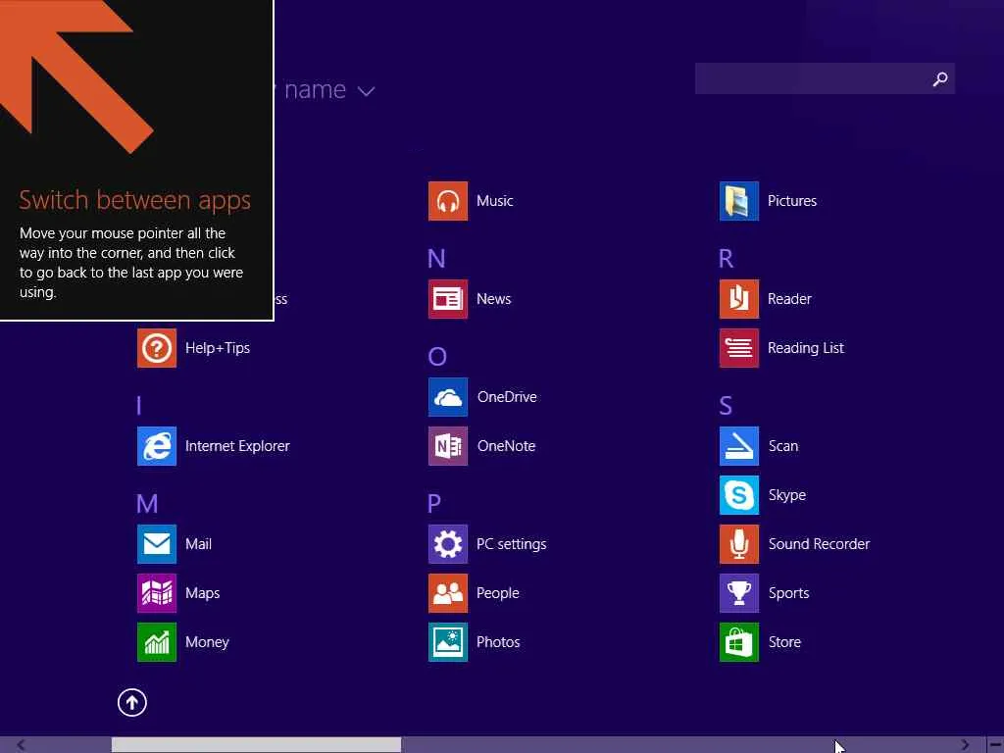The height and width of the screenshot is (753, 1004).
Task: Launch the News app tile
Action: tap(447, 299)
